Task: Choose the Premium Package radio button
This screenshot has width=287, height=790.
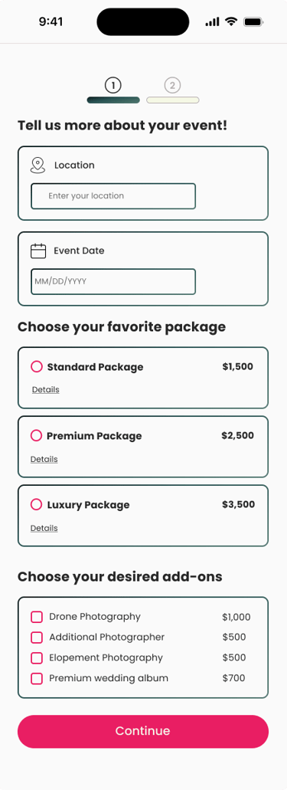Action: (x=36, y=436)
